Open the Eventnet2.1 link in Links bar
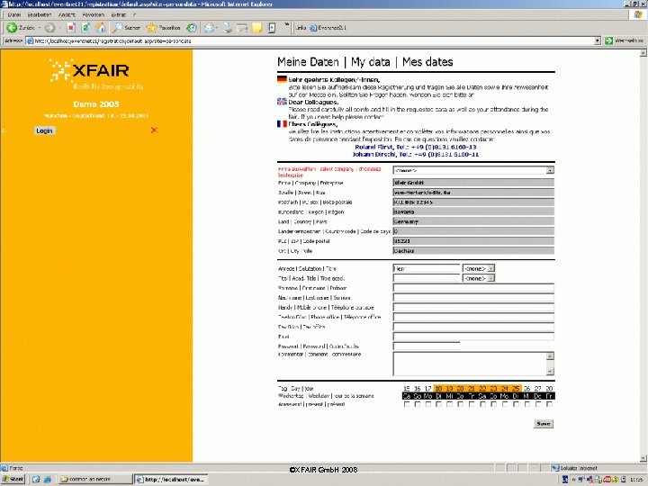This screenshot has height=486, width=648. coord(328,28)
